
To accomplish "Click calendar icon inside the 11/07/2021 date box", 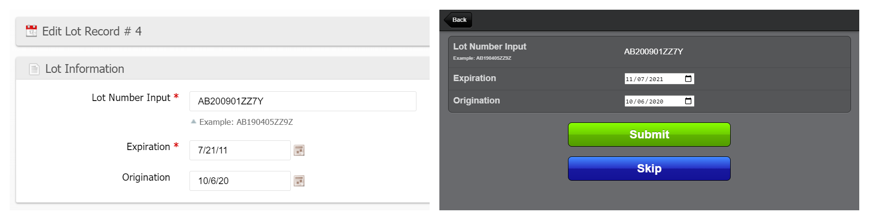I will pyautogui.click(x=688, y=79).
